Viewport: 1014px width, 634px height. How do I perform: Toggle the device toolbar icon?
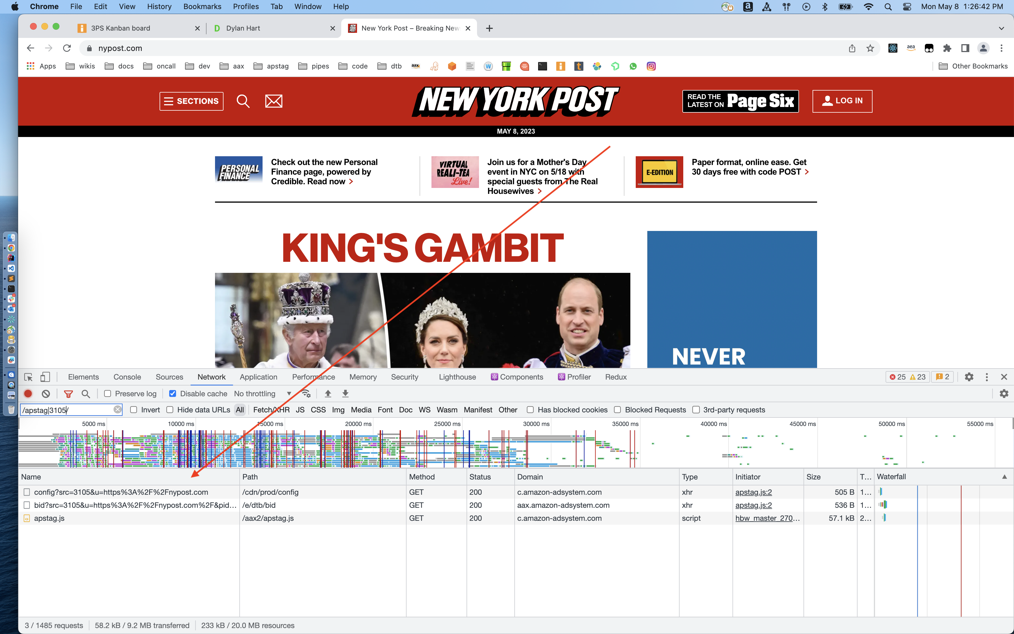tap(45, 377)
